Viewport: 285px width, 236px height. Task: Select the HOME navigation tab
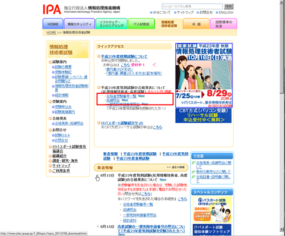click(x=53, y=24)
